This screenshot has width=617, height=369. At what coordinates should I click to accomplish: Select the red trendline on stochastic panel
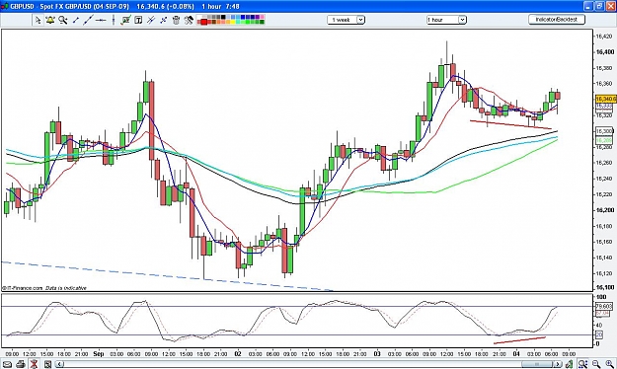click(519, 340)
